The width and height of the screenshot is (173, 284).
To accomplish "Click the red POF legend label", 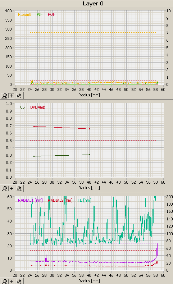I will 51,14.
